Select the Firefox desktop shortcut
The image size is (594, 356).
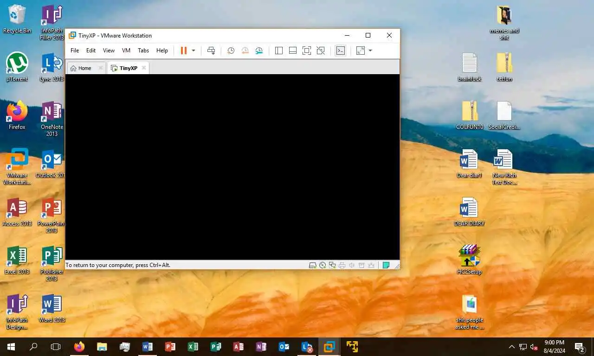point(17,115)
